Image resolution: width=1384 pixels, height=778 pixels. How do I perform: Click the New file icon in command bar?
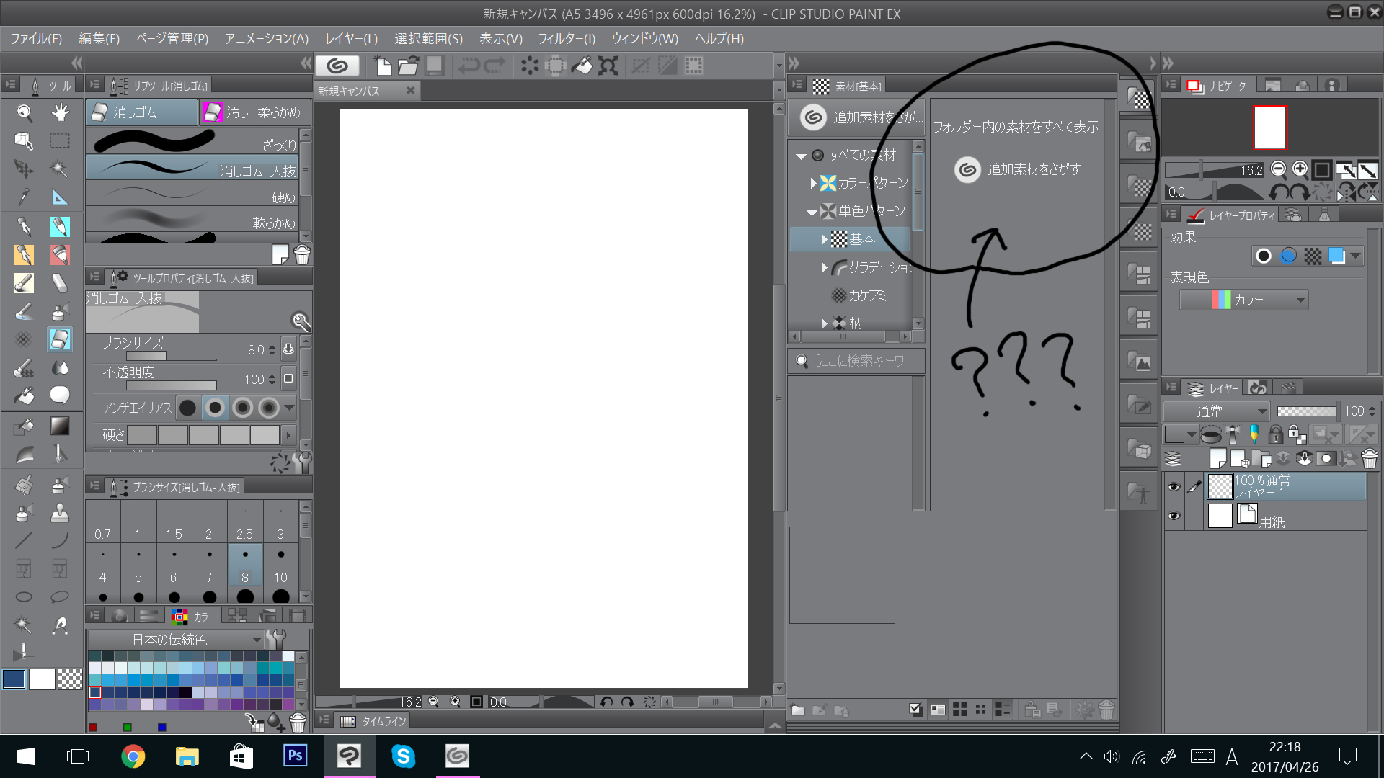[383, 66]
